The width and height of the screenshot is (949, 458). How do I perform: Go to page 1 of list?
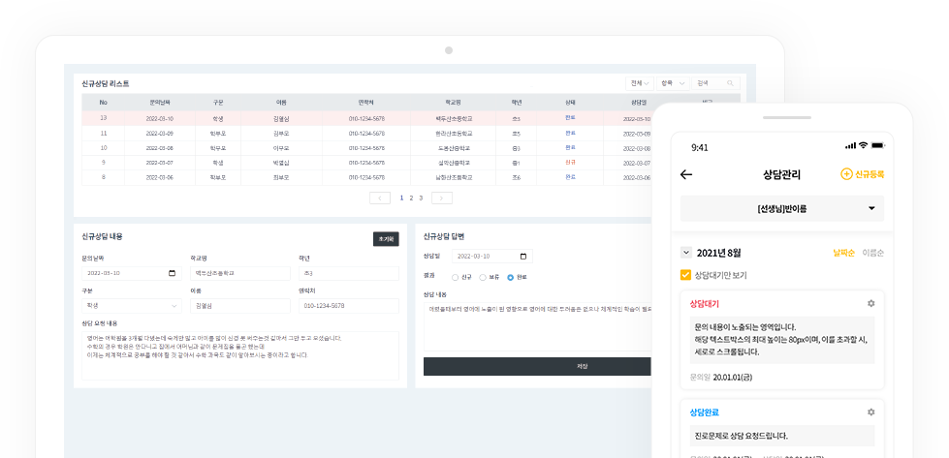pyautogui.click(x=401, y=198)
